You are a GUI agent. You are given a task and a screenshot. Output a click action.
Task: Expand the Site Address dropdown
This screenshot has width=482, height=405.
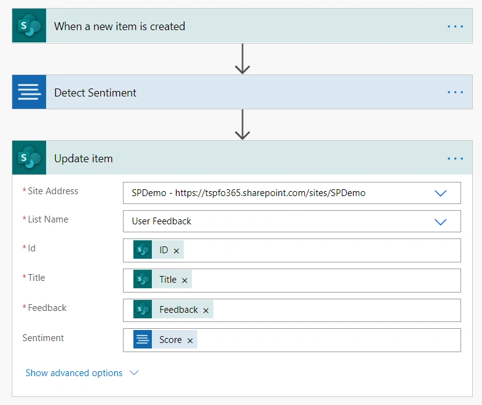tap(440, 193)
